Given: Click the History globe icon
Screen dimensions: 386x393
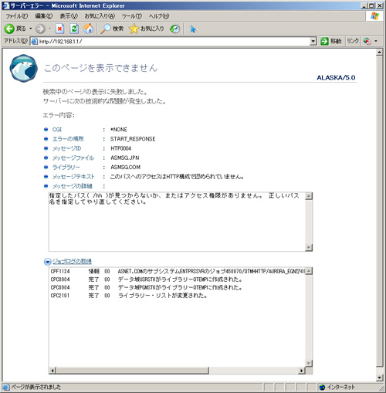Looking at the screenshot, I should pos(174,29).
